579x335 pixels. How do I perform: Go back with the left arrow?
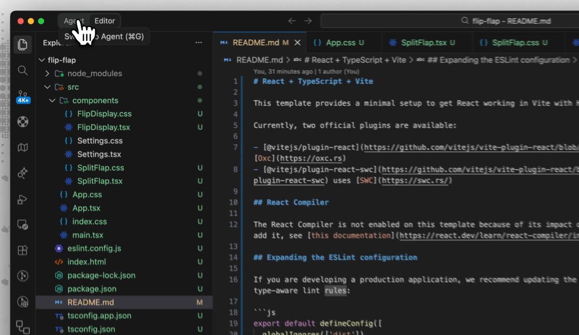[291, 21]
